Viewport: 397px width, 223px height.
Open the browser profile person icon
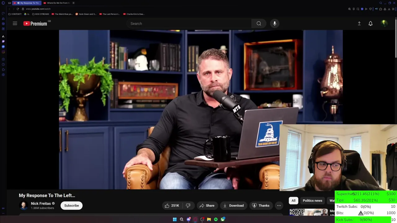[x=385, y=9]
